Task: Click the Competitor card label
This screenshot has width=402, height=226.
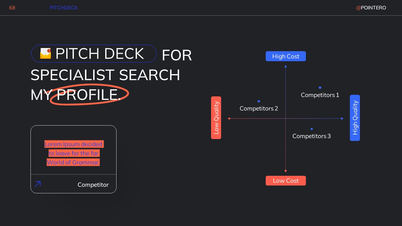Action: tap(93, 185)
